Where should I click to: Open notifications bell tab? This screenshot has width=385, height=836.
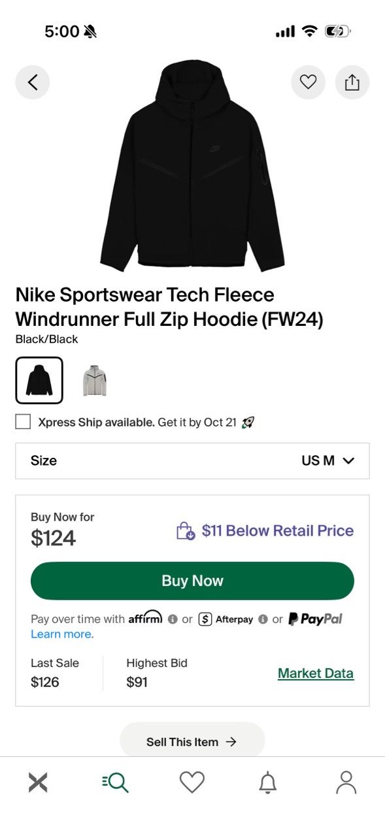(x=268, y=782)
